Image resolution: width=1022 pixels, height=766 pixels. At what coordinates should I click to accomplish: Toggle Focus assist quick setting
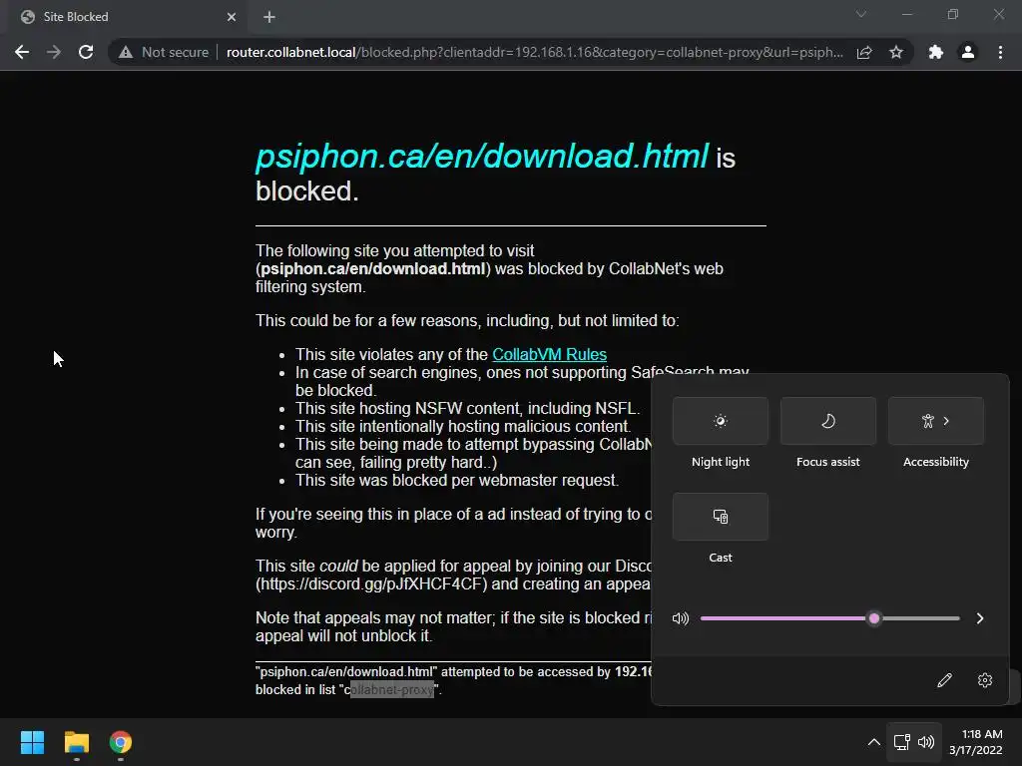click(x=827, y=421)
